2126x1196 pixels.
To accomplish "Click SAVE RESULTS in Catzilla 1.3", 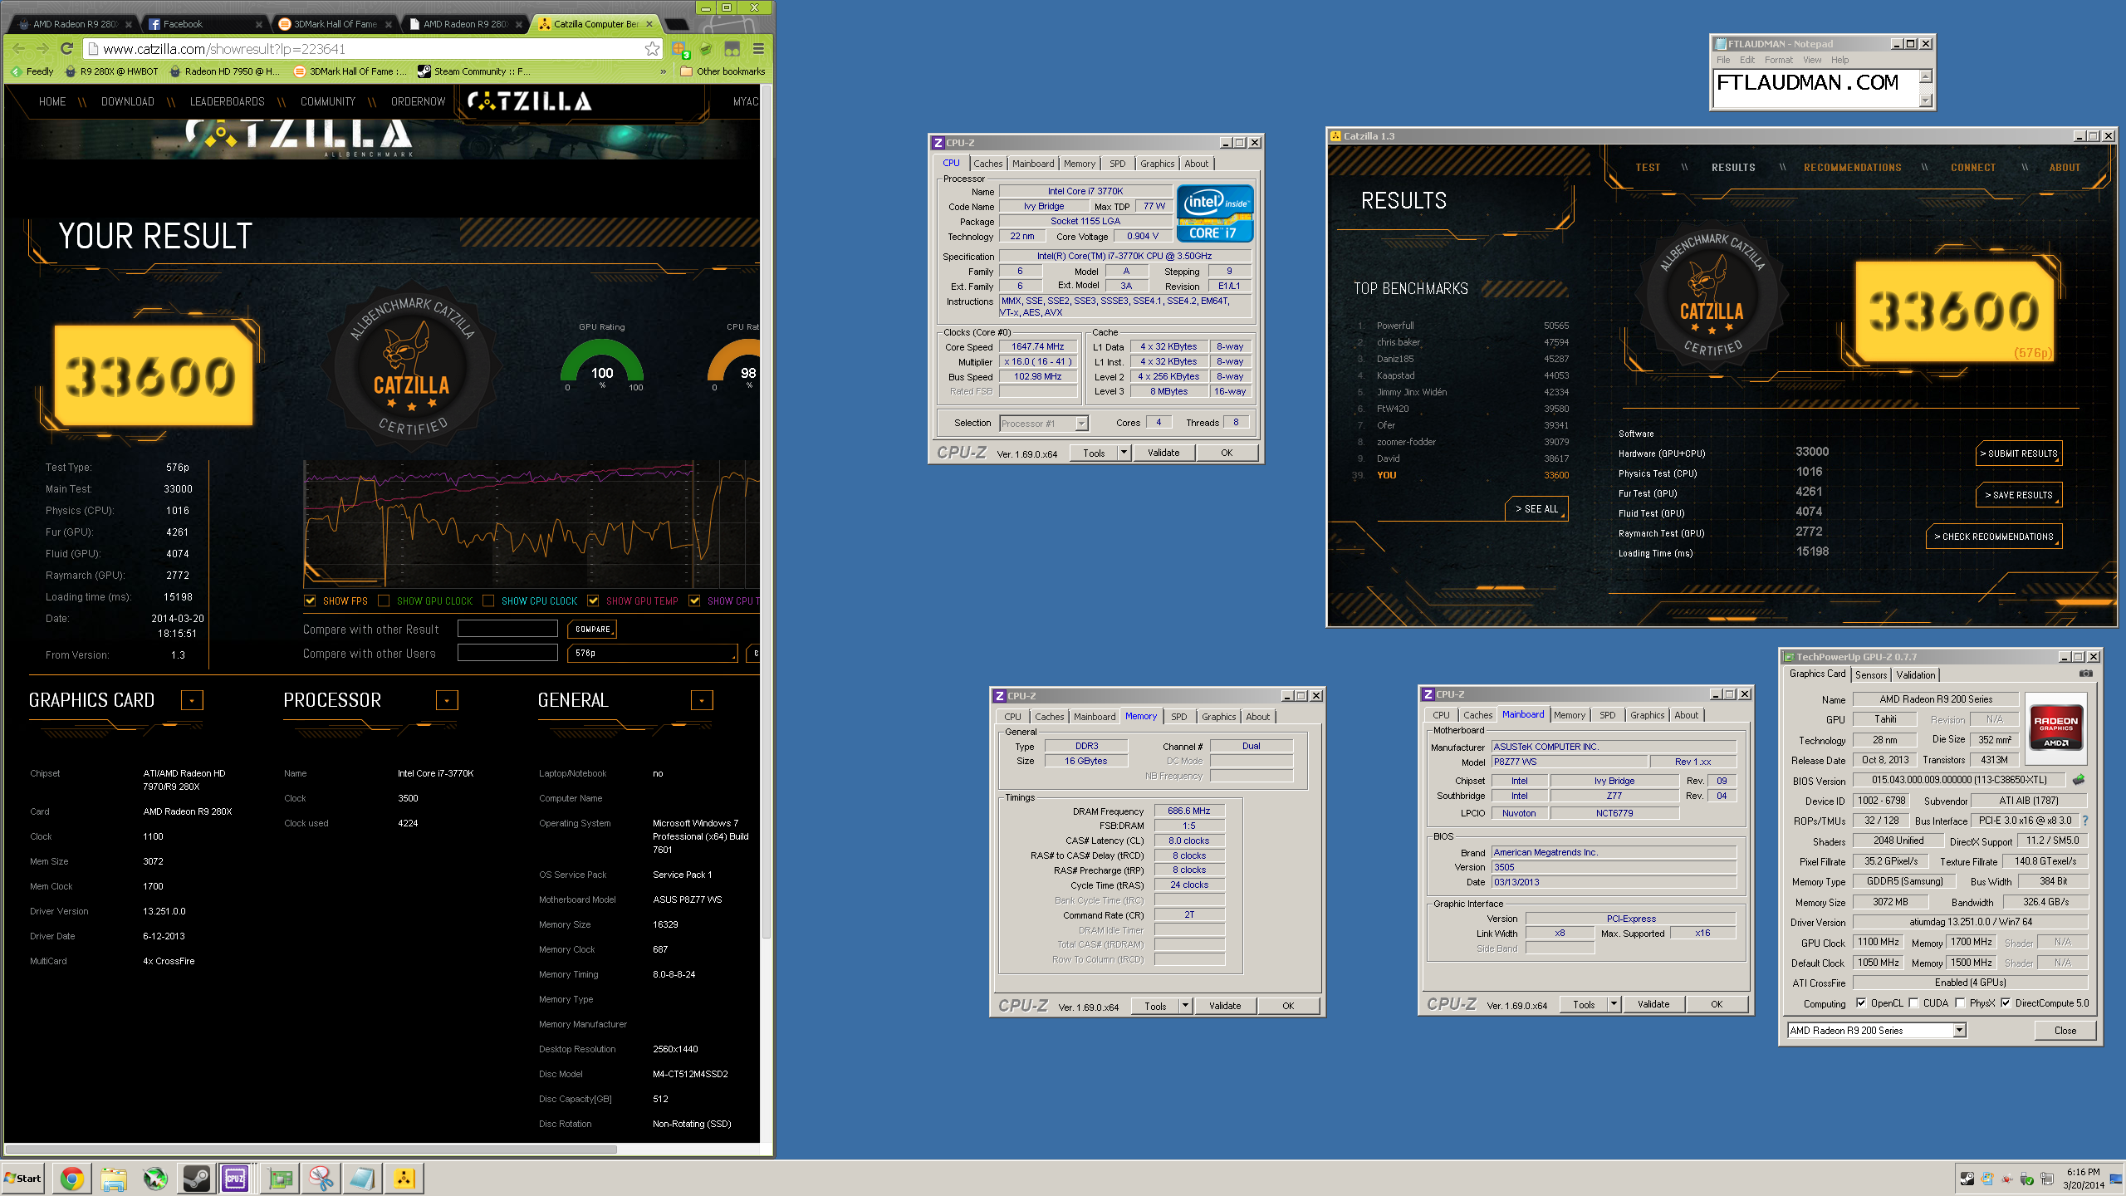I will (x=2018, y=495).
